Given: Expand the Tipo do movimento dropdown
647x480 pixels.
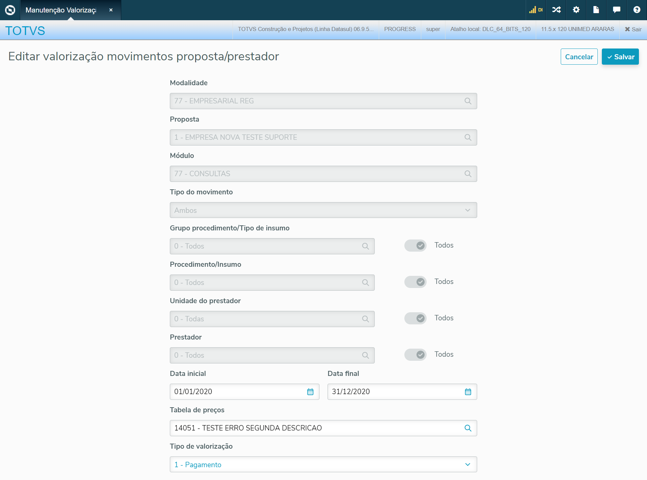Looking at the screenshot, I should [x=467, y=210].
